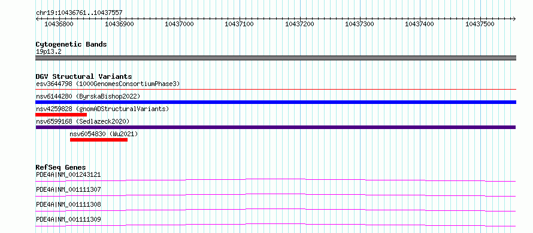Click the magenta NM_001111307 transcript line
Viewport: 533px width, 233px height.
point(275,195)
